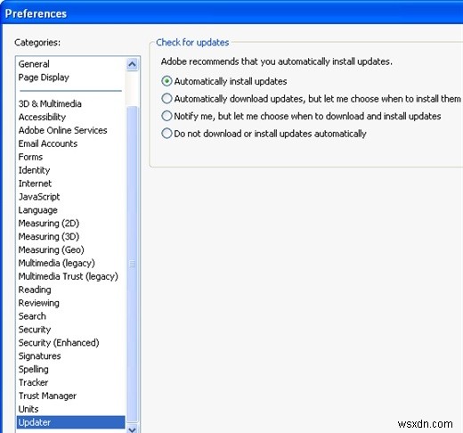Select Measuring (3D) category
This screenshot has width=463, height=433.
point(49,236)
